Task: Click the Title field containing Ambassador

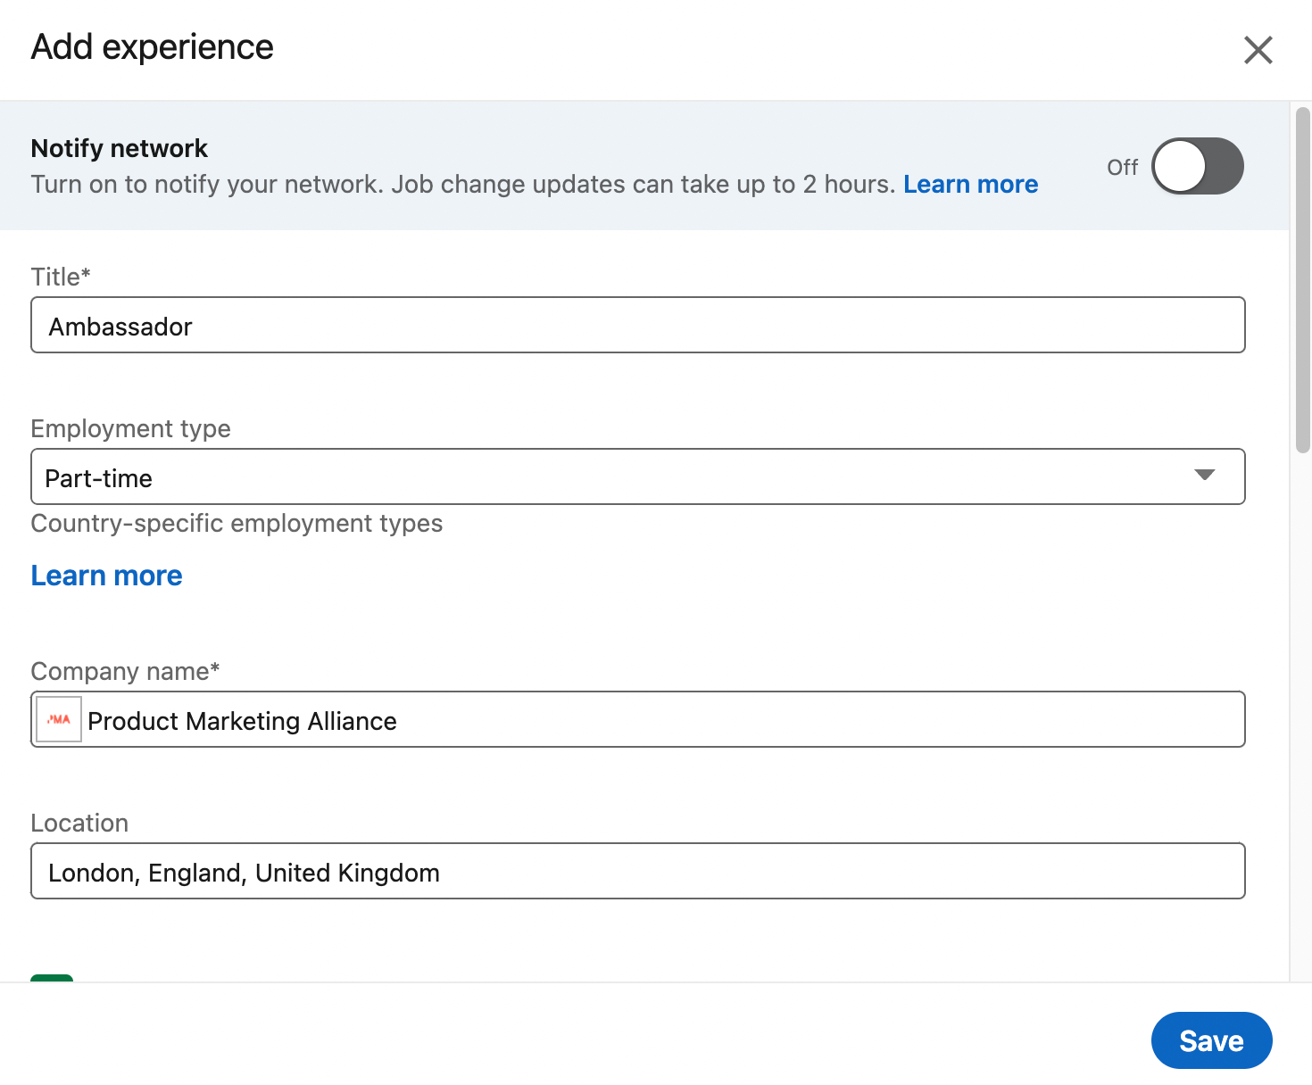Action: pos(638,325)
